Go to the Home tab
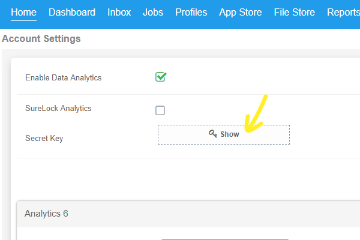 23,13
